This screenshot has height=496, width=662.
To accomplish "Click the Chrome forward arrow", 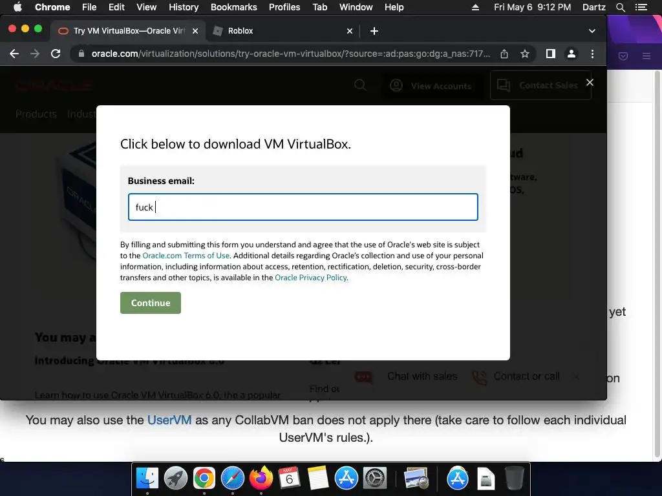I will [x=35, y=54].
